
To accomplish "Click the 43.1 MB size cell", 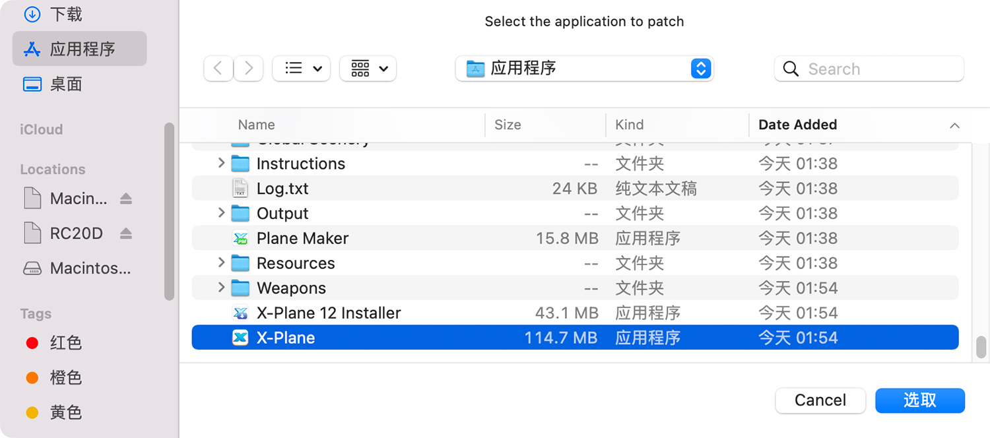I will tap(567, 313).
